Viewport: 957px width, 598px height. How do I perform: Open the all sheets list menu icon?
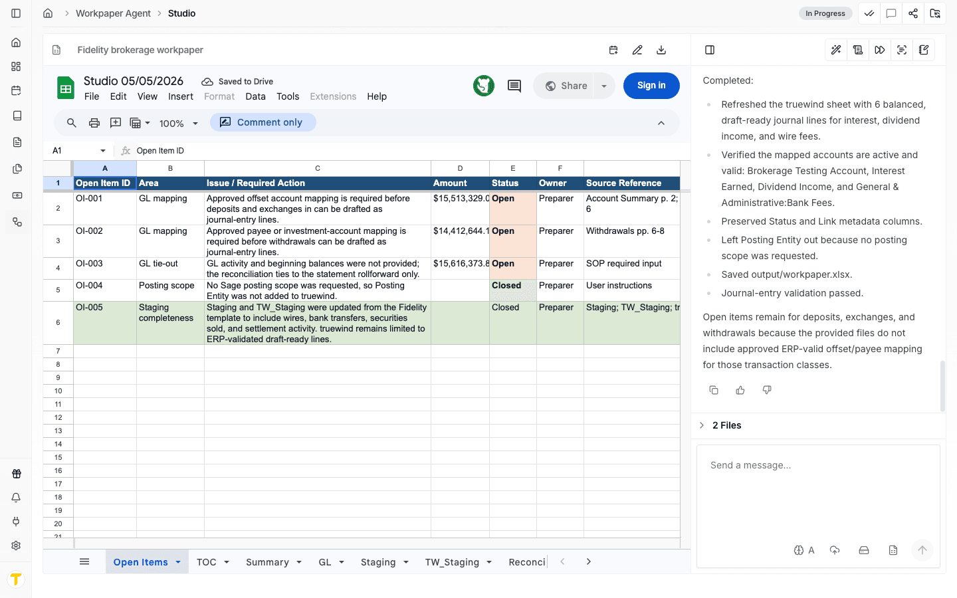pyautogui.click(x=84, y=561)
